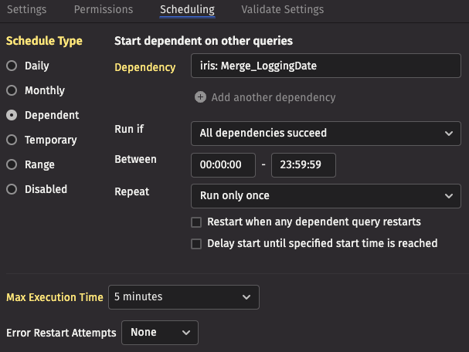This screenshot has width=469, height=352.
Task: Select the Range schedule type
Action: (x=12, y=165)
